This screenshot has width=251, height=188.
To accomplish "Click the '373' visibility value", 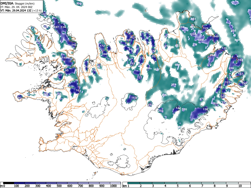I will (209, 65).
